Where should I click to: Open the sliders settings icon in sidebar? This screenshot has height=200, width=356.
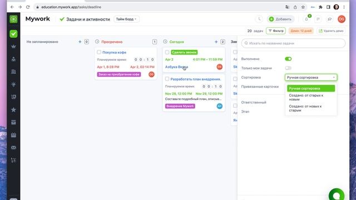click(x=13, y=161)
